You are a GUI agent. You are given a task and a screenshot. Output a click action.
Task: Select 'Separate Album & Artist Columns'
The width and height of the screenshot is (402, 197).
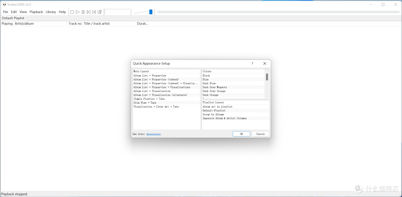(x=235, y=118)
